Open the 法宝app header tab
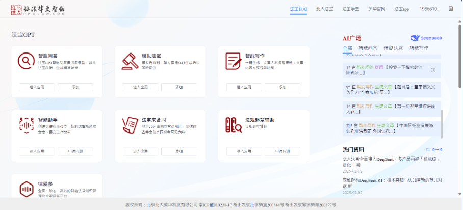463x210 pixels. (x=402, y=9)
